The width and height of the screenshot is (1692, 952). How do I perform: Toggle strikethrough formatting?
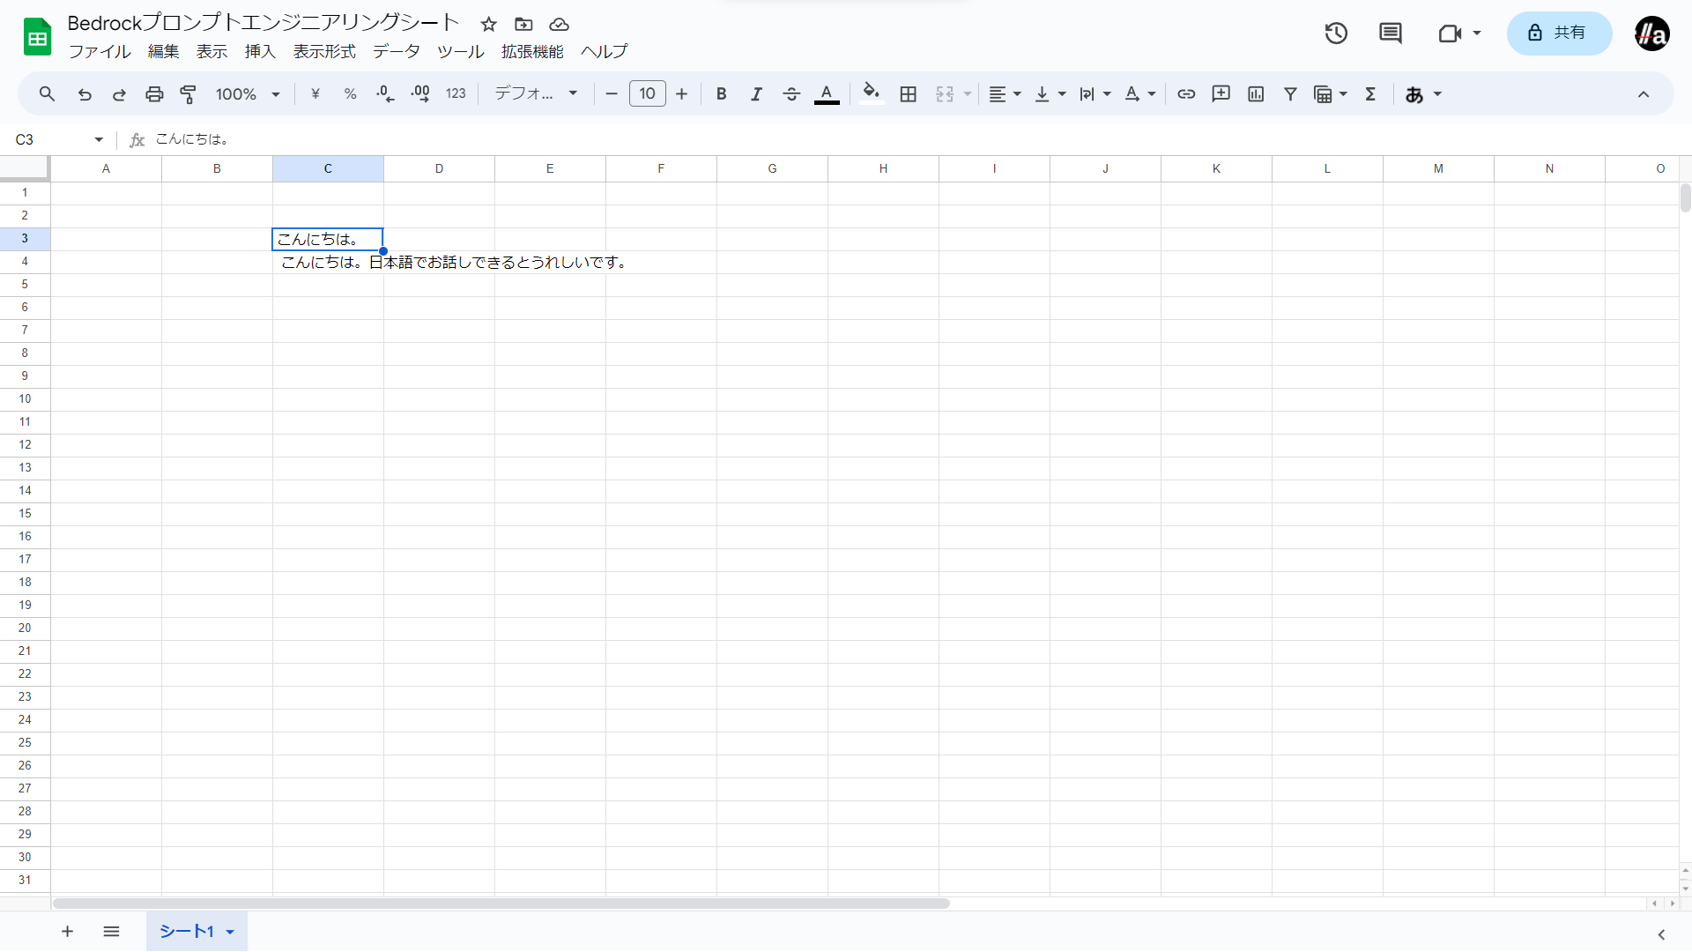coord(791,94)
